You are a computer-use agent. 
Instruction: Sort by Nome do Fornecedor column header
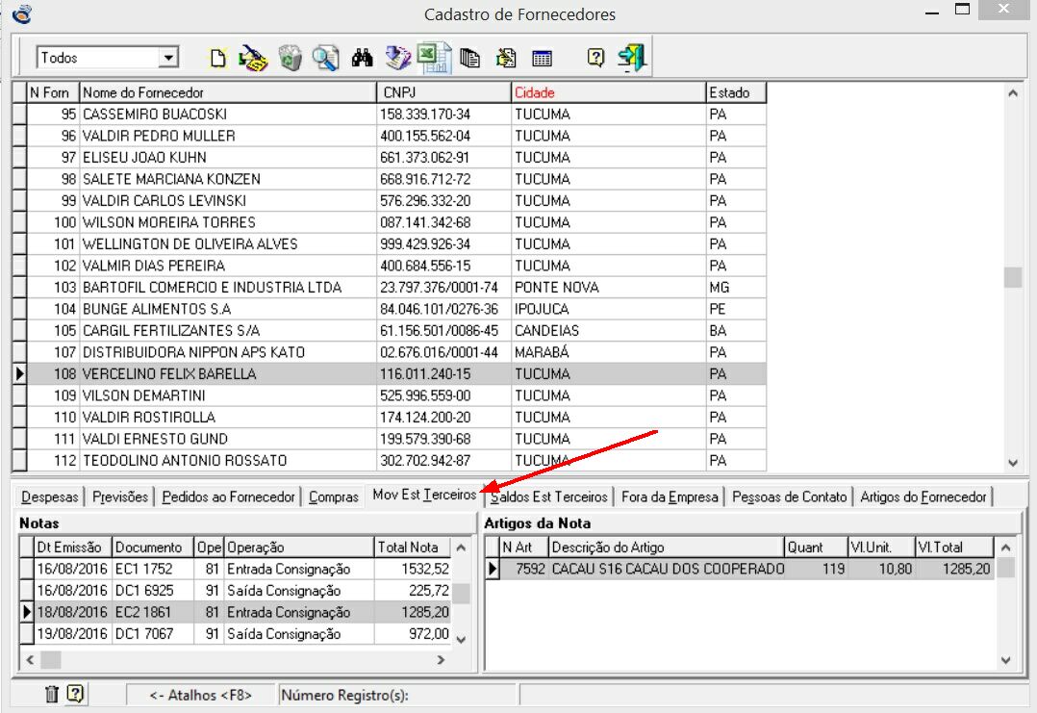[228, 92]
